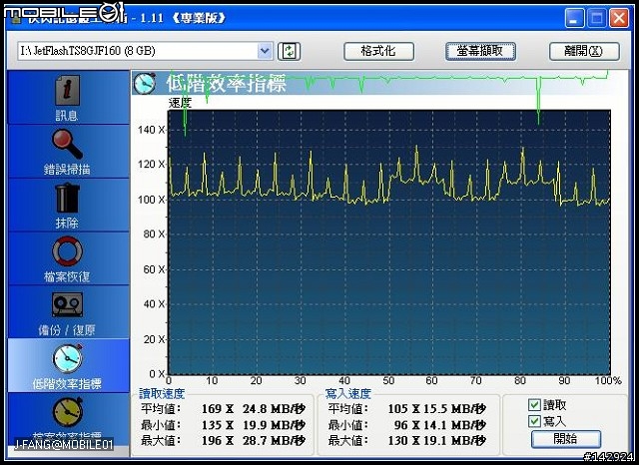
Task: Click the write maximum value 19.1 MB/秒
Action: 455,441
